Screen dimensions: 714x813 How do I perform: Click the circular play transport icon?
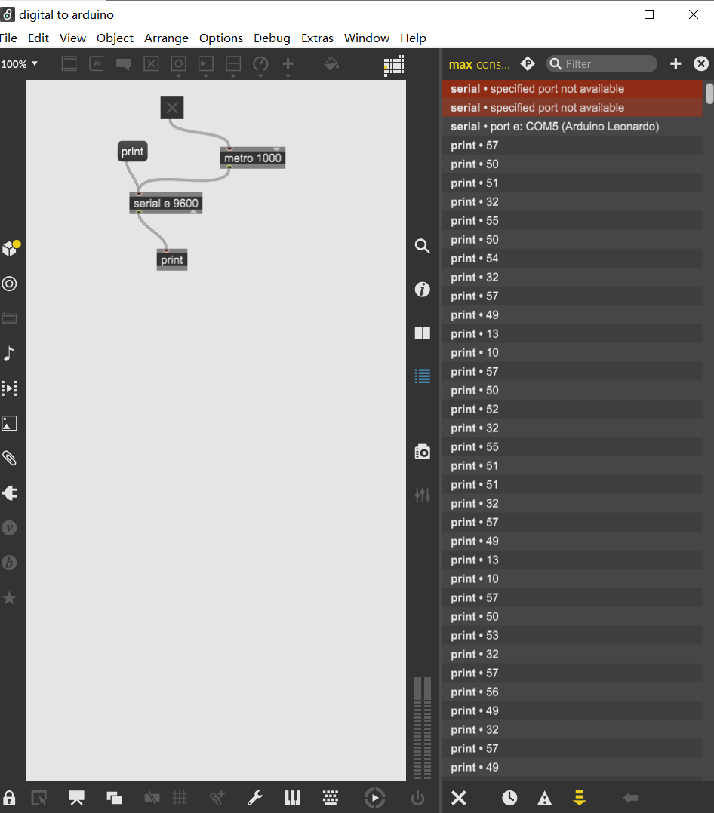point(374,798)
